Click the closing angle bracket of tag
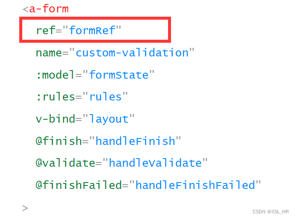The height and width of the screenshot is (218, 295). pyautogui.click(x=25, y=208)
